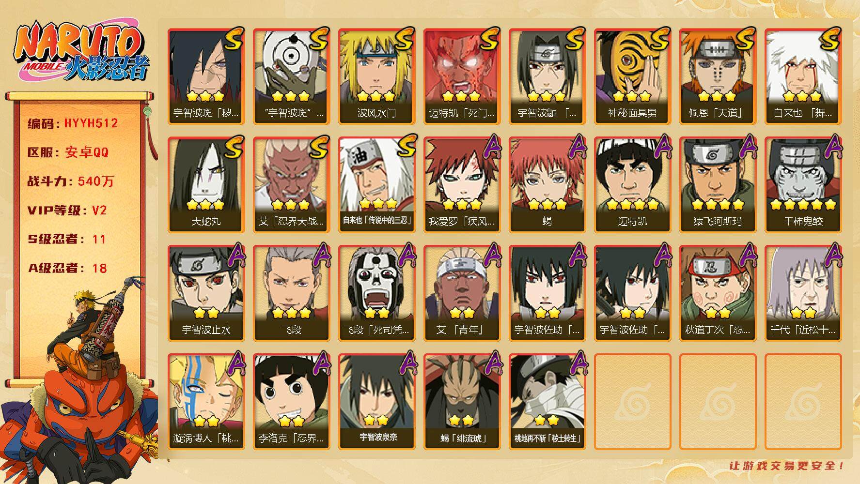Click the Naruto Mobile 火影忍者 logo
860x484 pixels.
coord(80,52)
